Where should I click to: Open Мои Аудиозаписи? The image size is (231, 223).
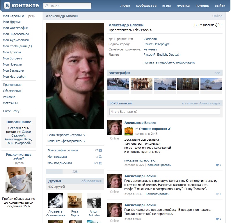[16, 40]
